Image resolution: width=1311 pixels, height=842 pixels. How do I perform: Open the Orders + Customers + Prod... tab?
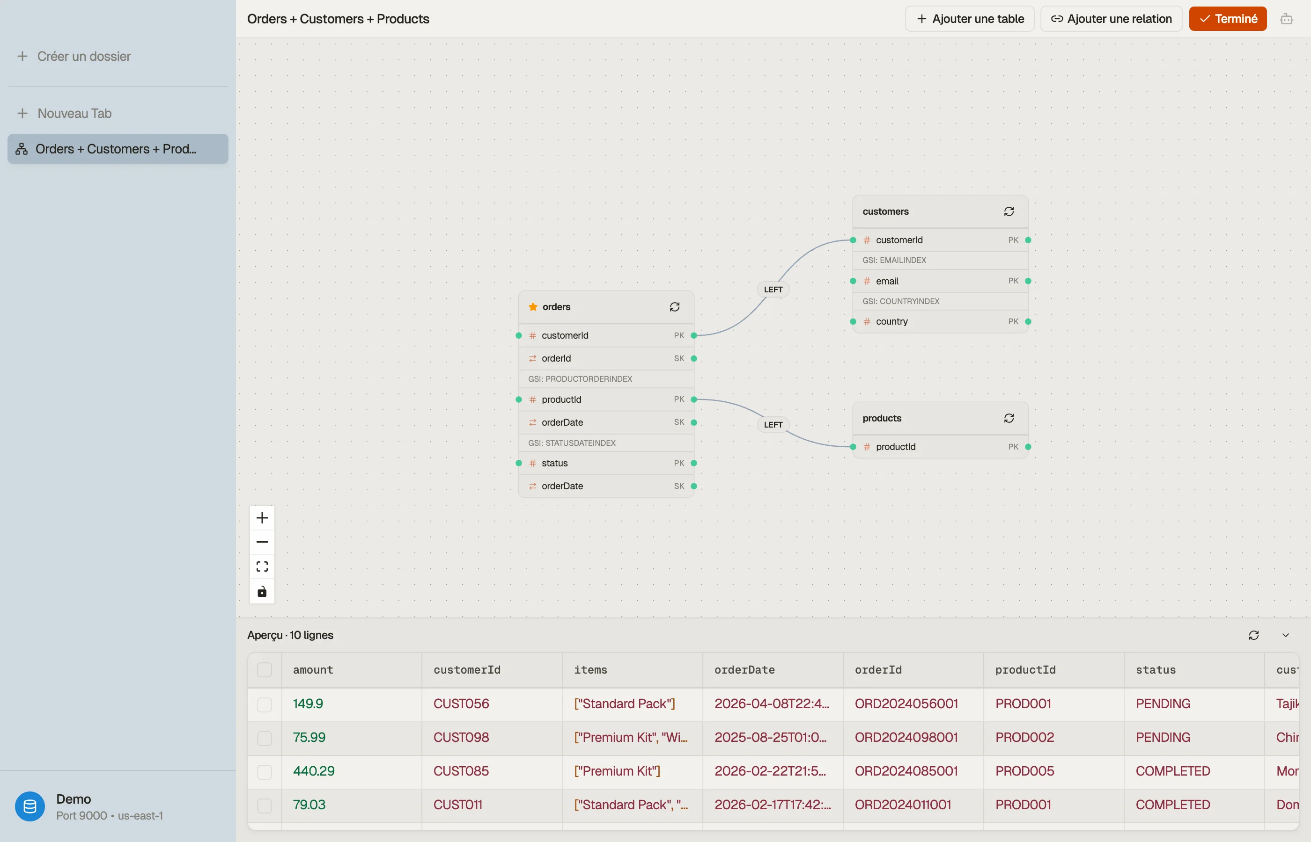118,149
